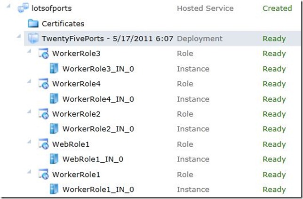Collapse the TwentyFivePorts deployment node
This screenshot has width=303, height=199.
click(20, 37)
